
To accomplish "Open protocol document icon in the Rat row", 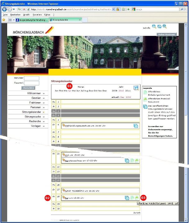I will 137,198.
